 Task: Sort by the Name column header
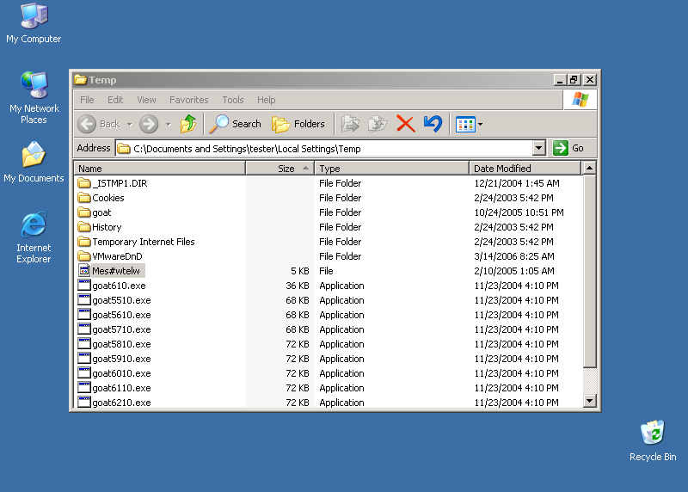(160, 168)
